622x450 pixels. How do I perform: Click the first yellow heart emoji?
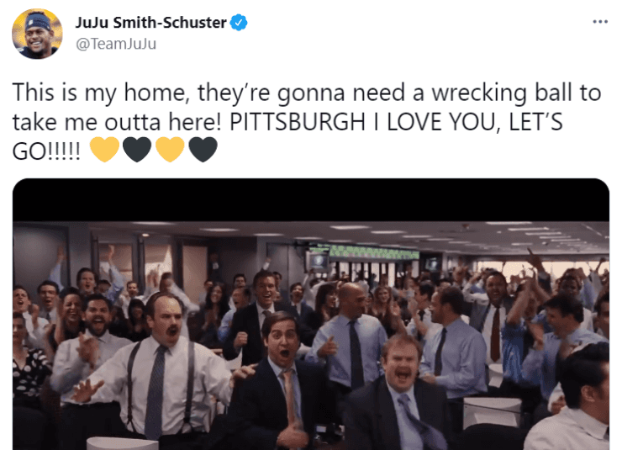104,150
